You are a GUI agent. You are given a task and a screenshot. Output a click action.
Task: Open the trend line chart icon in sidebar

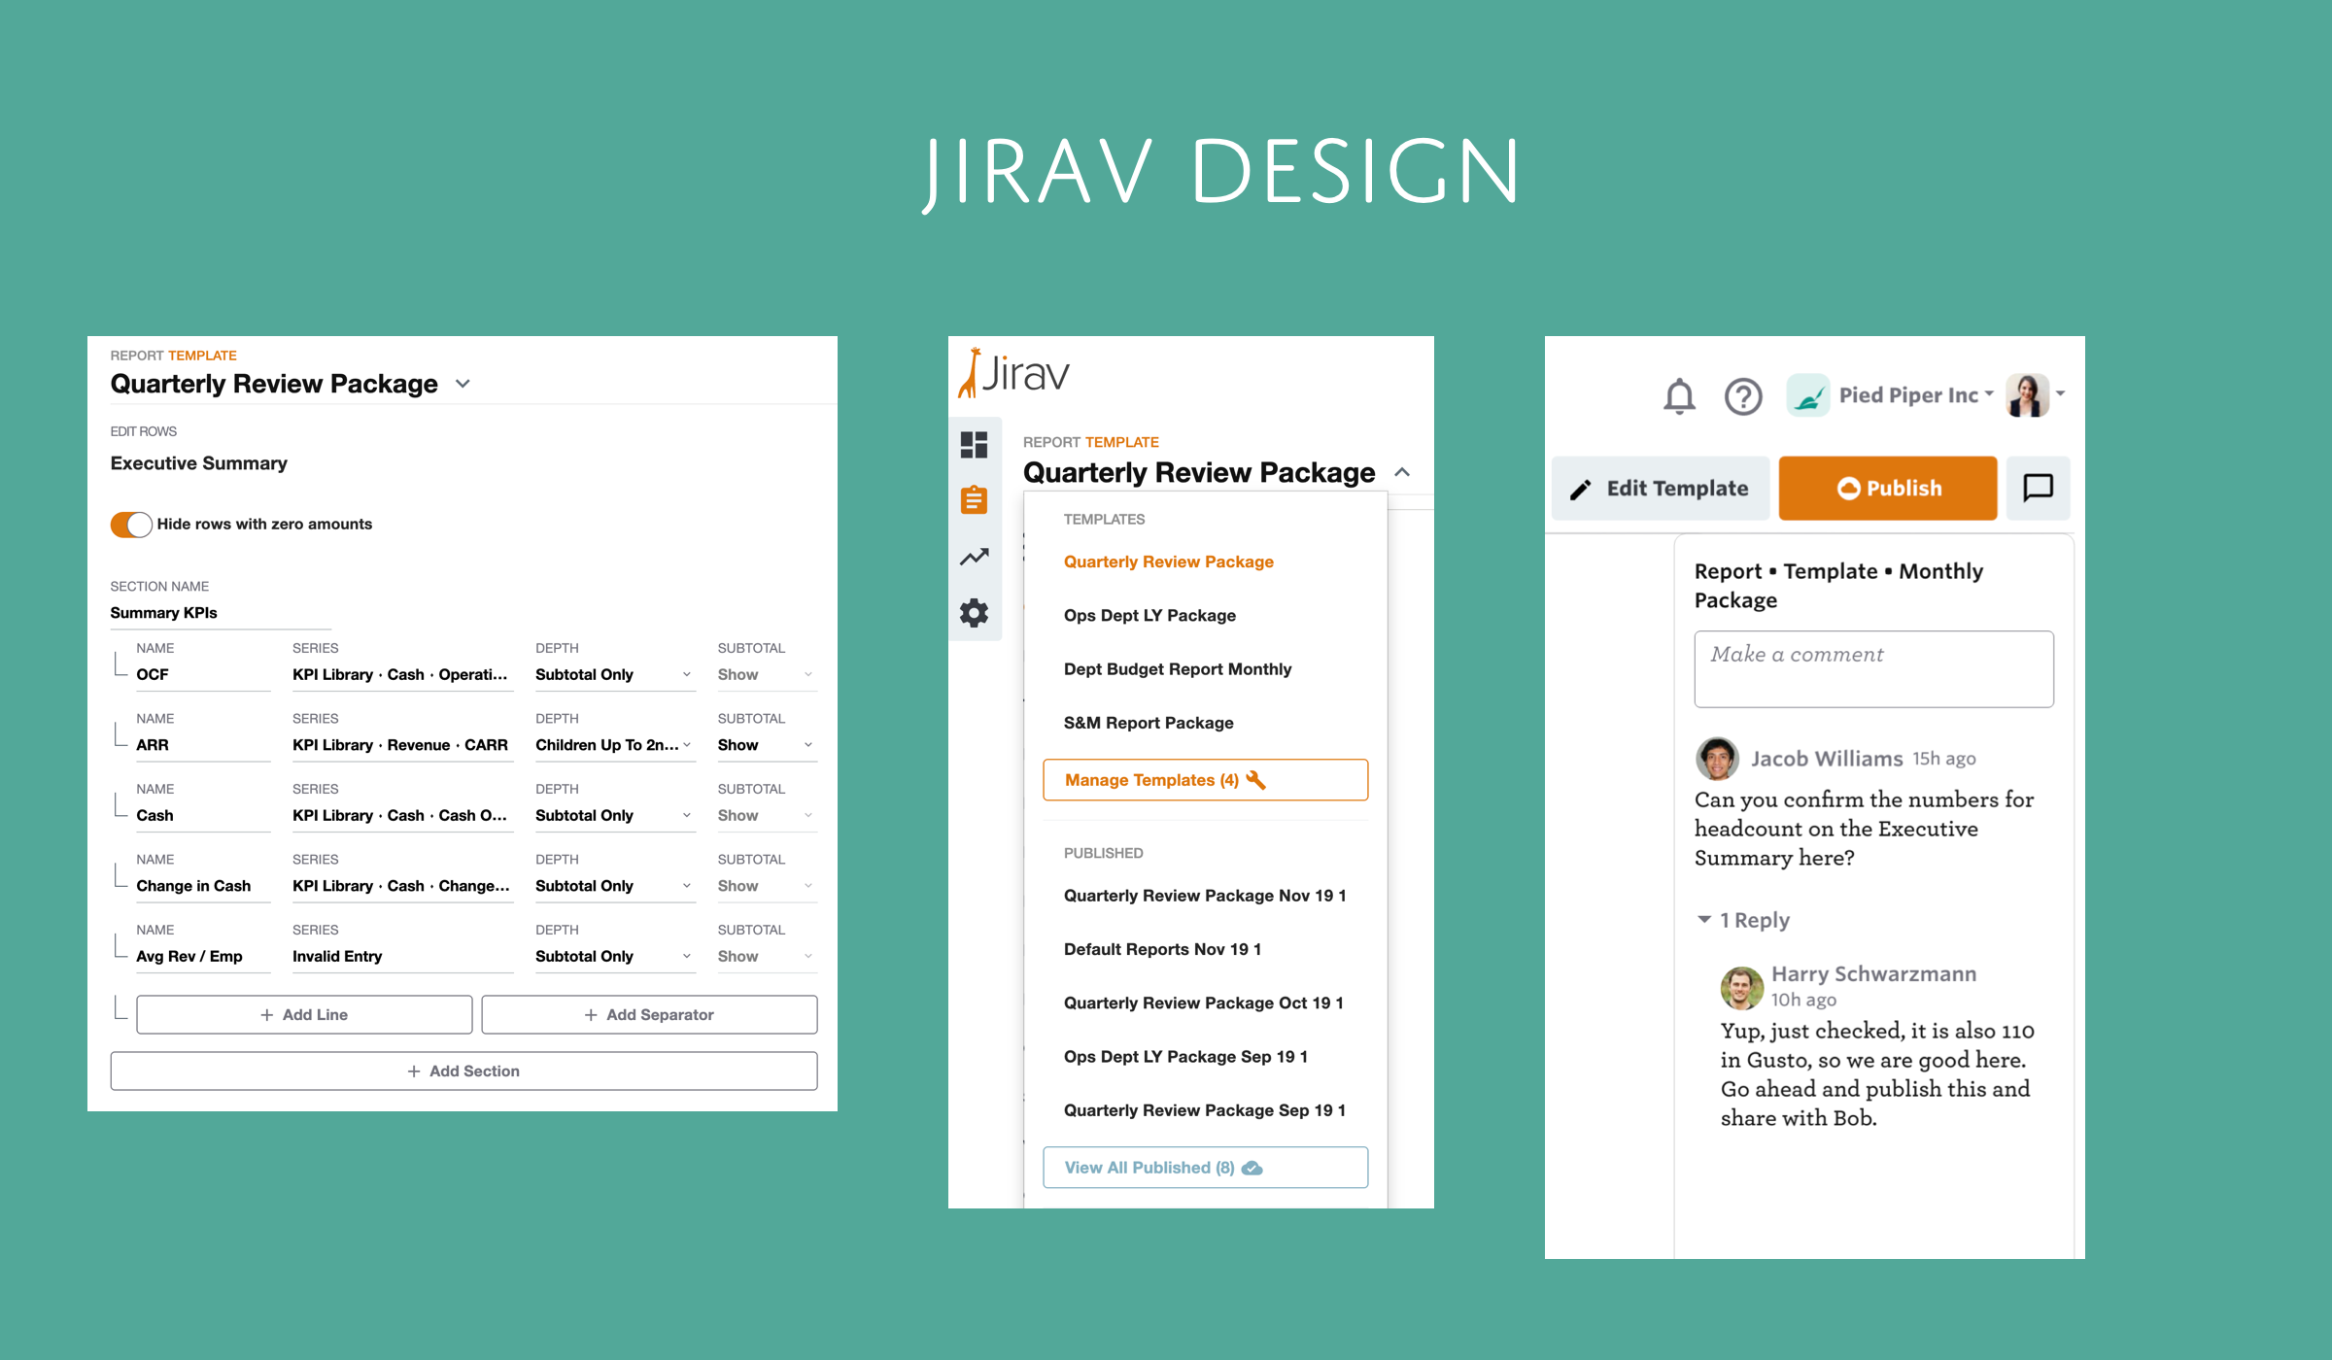(974, 557)
